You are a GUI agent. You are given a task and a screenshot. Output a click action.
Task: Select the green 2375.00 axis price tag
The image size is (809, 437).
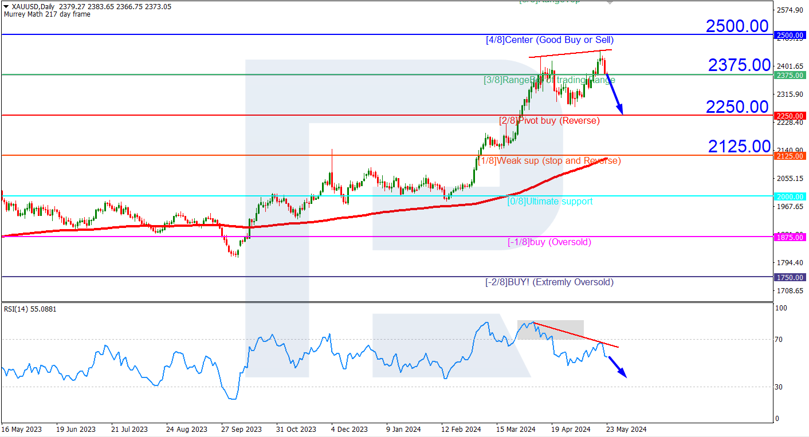(790, 75)
